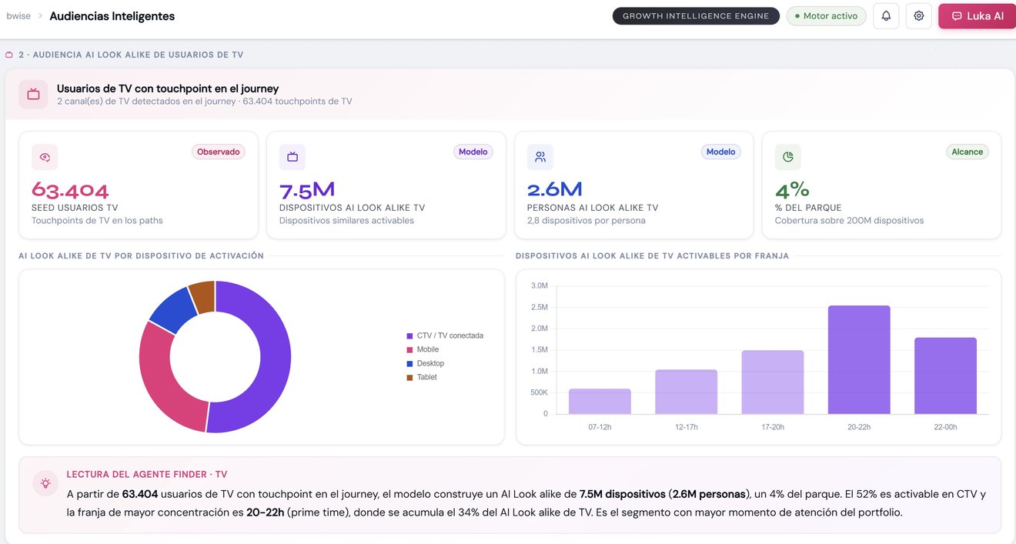Open Luka AI chat
1016x544 pixels.
pyautogui.click(x=977, y=15)
